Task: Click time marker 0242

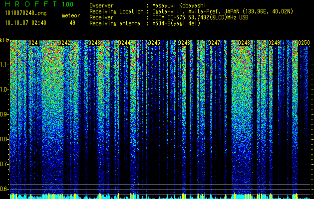Action: click(x=64, y=43)
